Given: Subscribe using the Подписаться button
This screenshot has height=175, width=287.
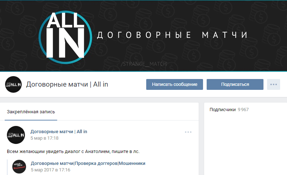Looking at the screenshot, I should click(x=235, y=84).
